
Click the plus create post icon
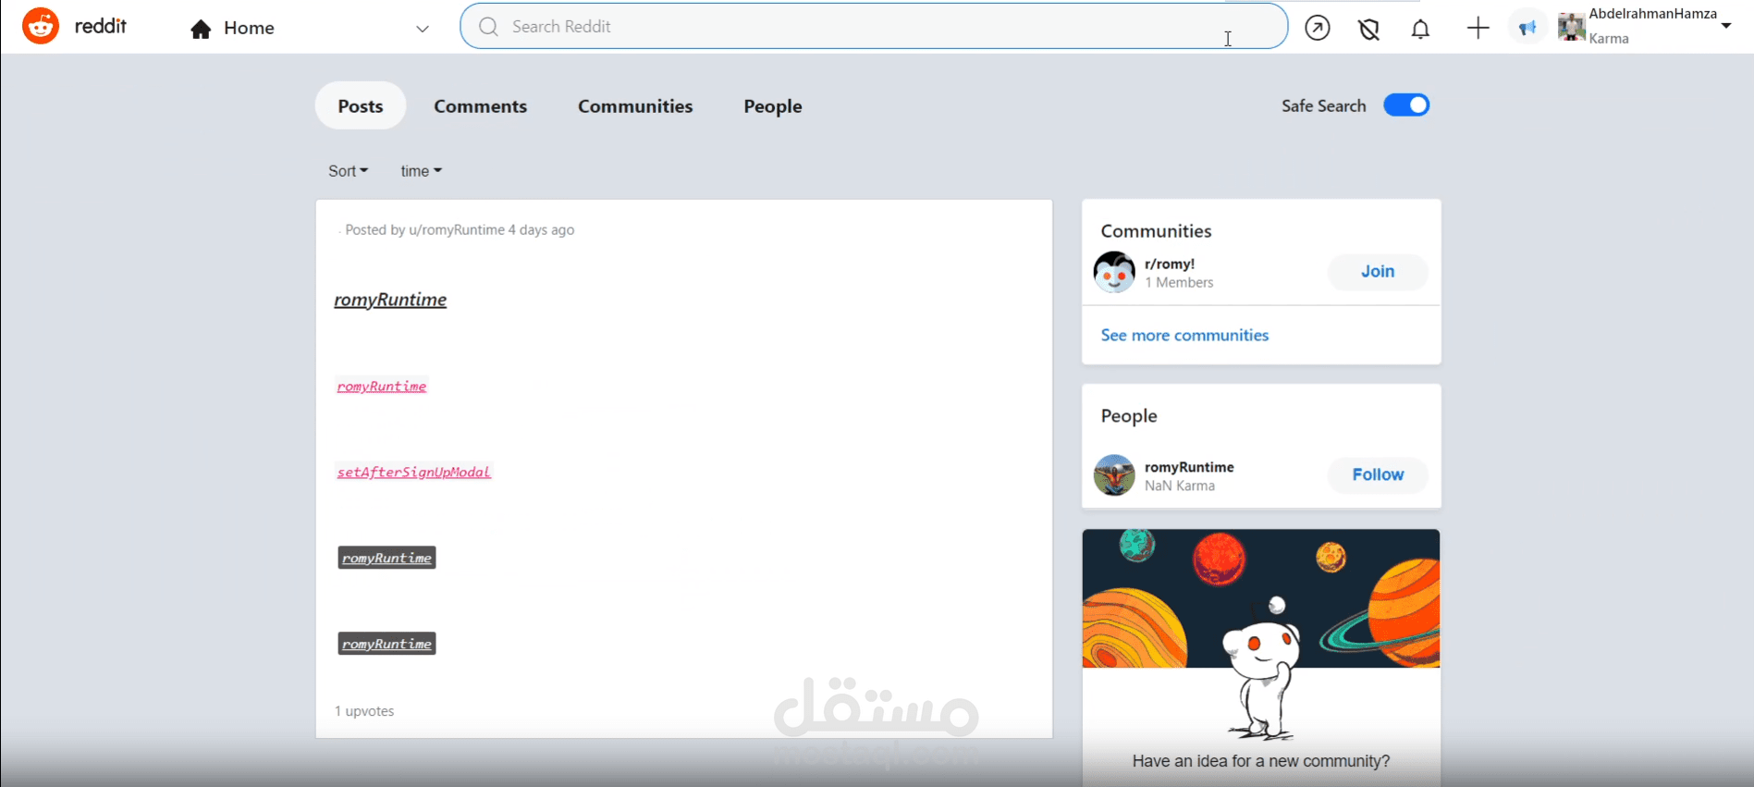point(1478,28)
